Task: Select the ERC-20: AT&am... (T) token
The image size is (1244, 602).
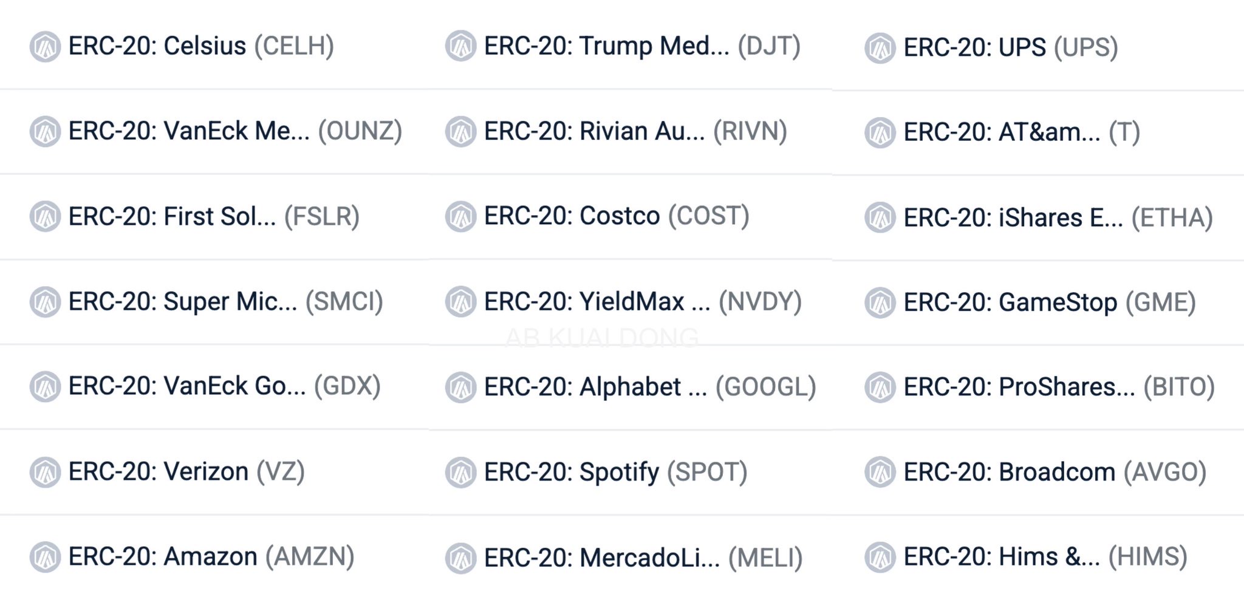Action: click(1021, 133)
